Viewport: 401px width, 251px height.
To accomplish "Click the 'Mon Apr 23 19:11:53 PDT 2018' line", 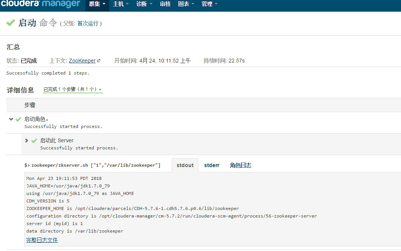I will (x=64, y=178).
